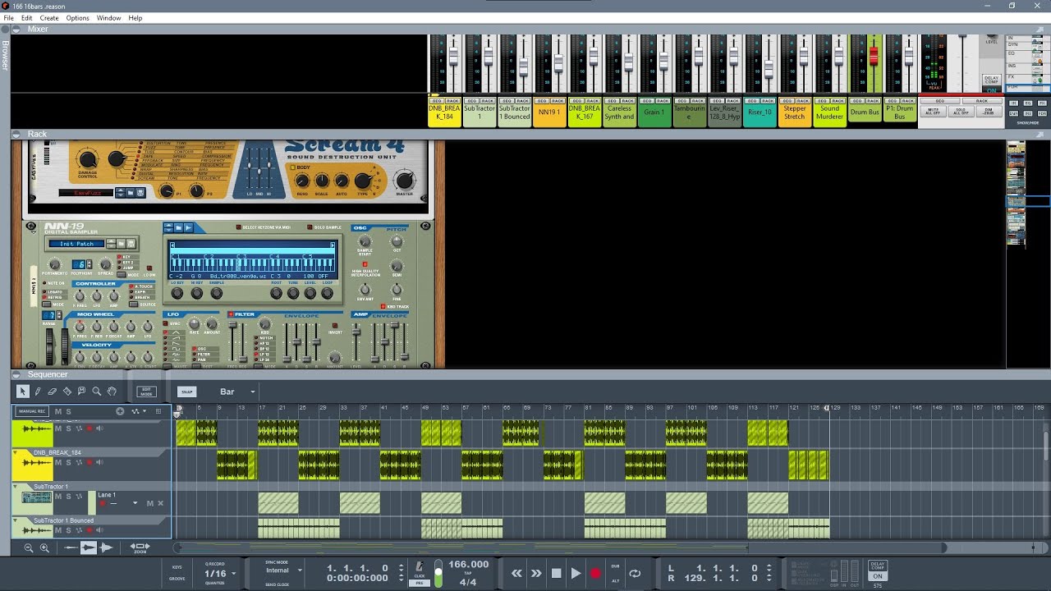
Task: Select the Razor tool
Action: tap(67, 392)
